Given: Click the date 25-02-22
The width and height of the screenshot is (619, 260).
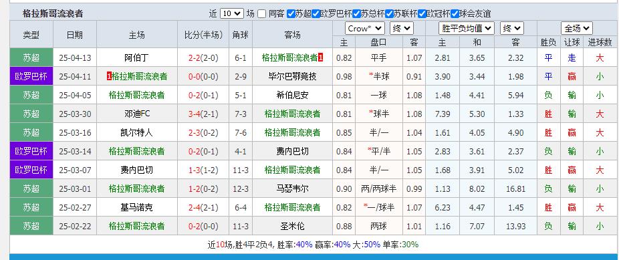Looking at the screenshot, I should [x=75, y=227].
